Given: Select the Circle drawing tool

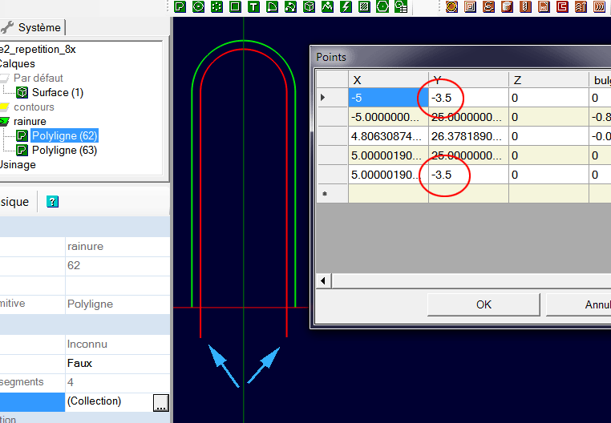Looking at the screenshot, I should point(198,6).
